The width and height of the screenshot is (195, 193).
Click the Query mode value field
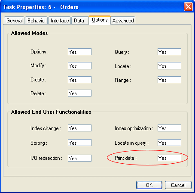coord(169,52)
